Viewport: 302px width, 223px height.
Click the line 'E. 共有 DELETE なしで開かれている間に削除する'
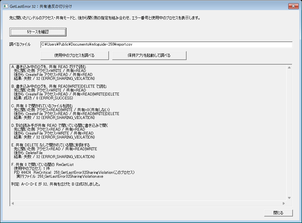(x=51, y=145)
